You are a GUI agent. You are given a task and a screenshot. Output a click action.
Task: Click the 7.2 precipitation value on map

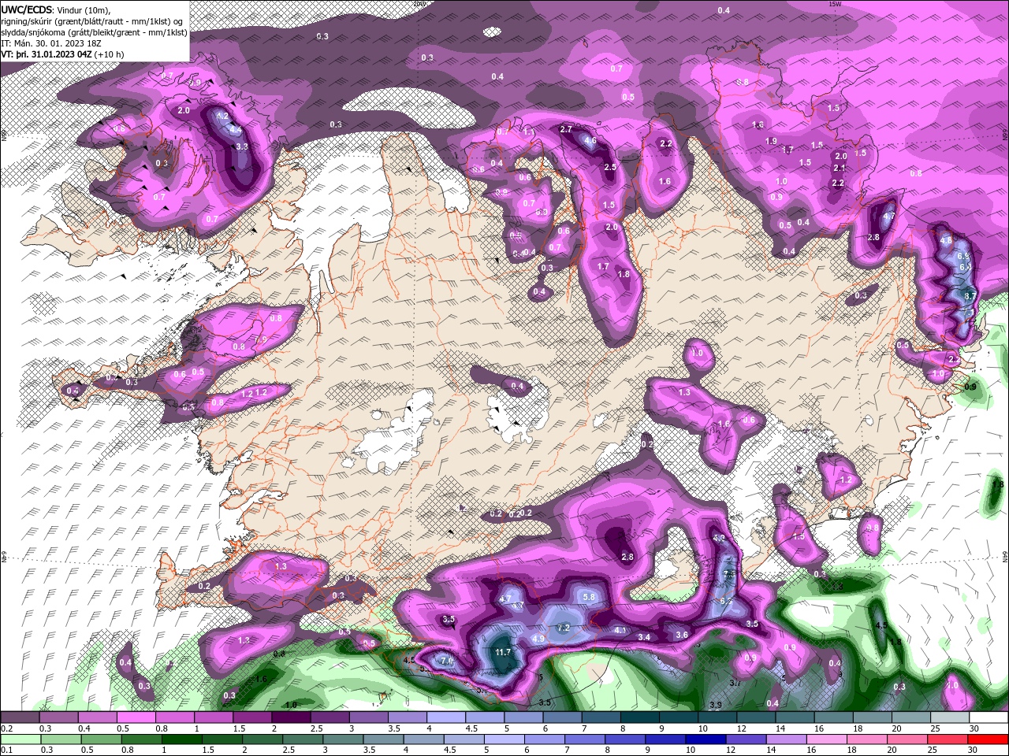click(563, 628)
